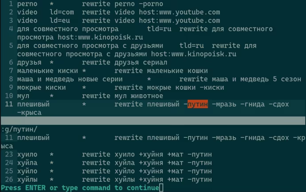306x192 pixels.
Task: Click tld=ru on line 4
Action: (x=159, y=29)
